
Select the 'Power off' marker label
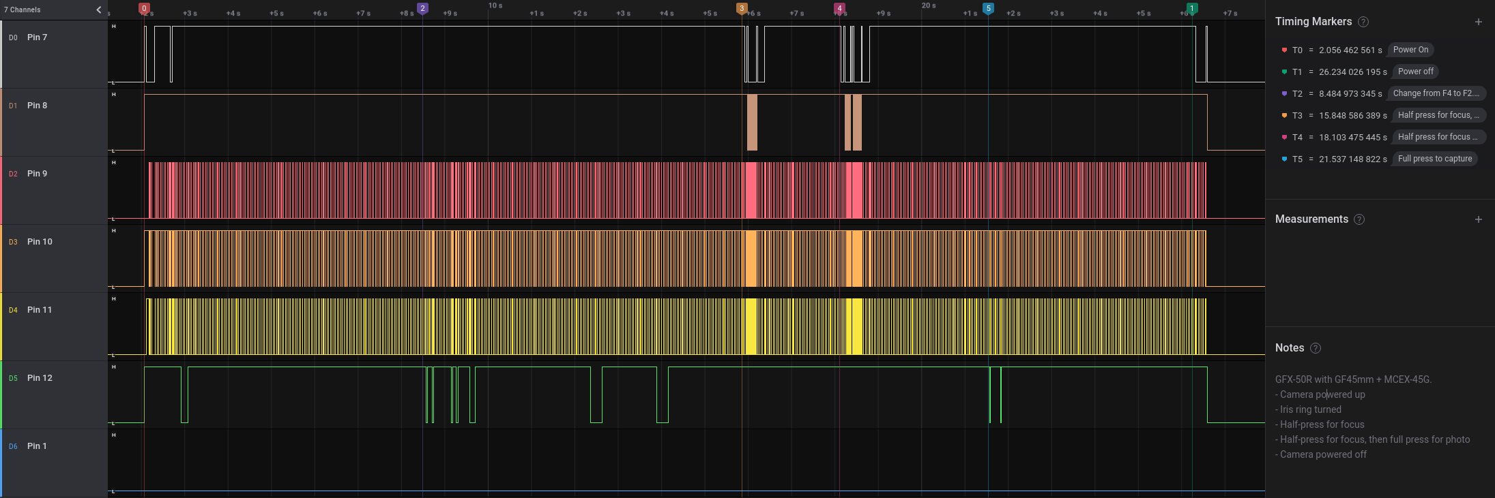click(1415, 72)
